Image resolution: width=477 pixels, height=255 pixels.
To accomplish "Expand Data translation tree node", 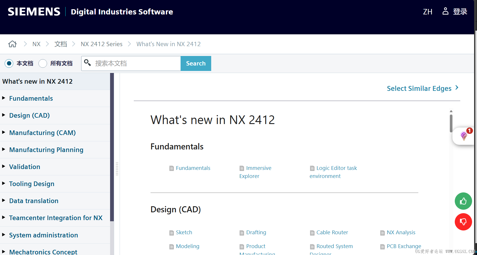I will point(4,200).
